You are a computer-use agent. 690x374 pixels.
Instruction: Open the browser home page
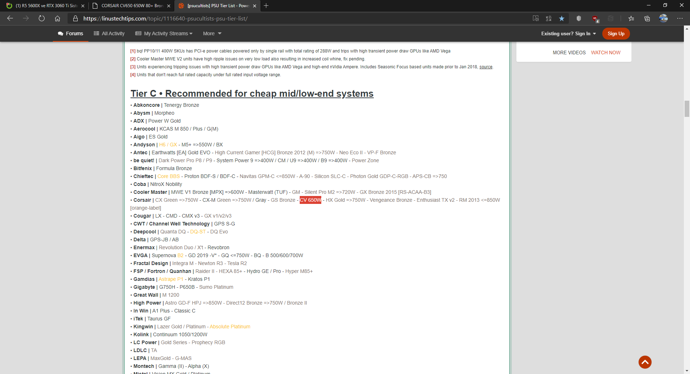click(x=57, y=18)
